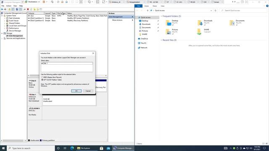Image resolution: width=269 pixels, height=151 pixels.
Task: Tick the Disk 1 checkbox in Initialize Disk
Action: (42, 63)
